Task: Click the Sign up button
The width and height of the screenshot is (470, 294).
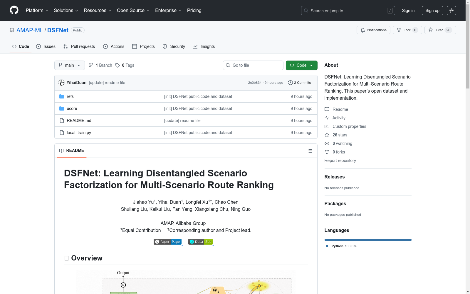Action: click(432, 11)
